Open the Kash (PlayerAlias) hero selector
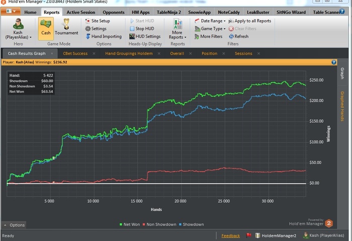352x241 pixels. tap(18, 29)
